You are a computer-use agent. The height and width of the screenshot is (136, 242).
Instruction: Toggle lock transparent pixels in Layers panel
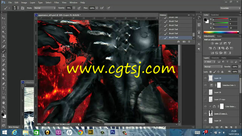(211, 72)
